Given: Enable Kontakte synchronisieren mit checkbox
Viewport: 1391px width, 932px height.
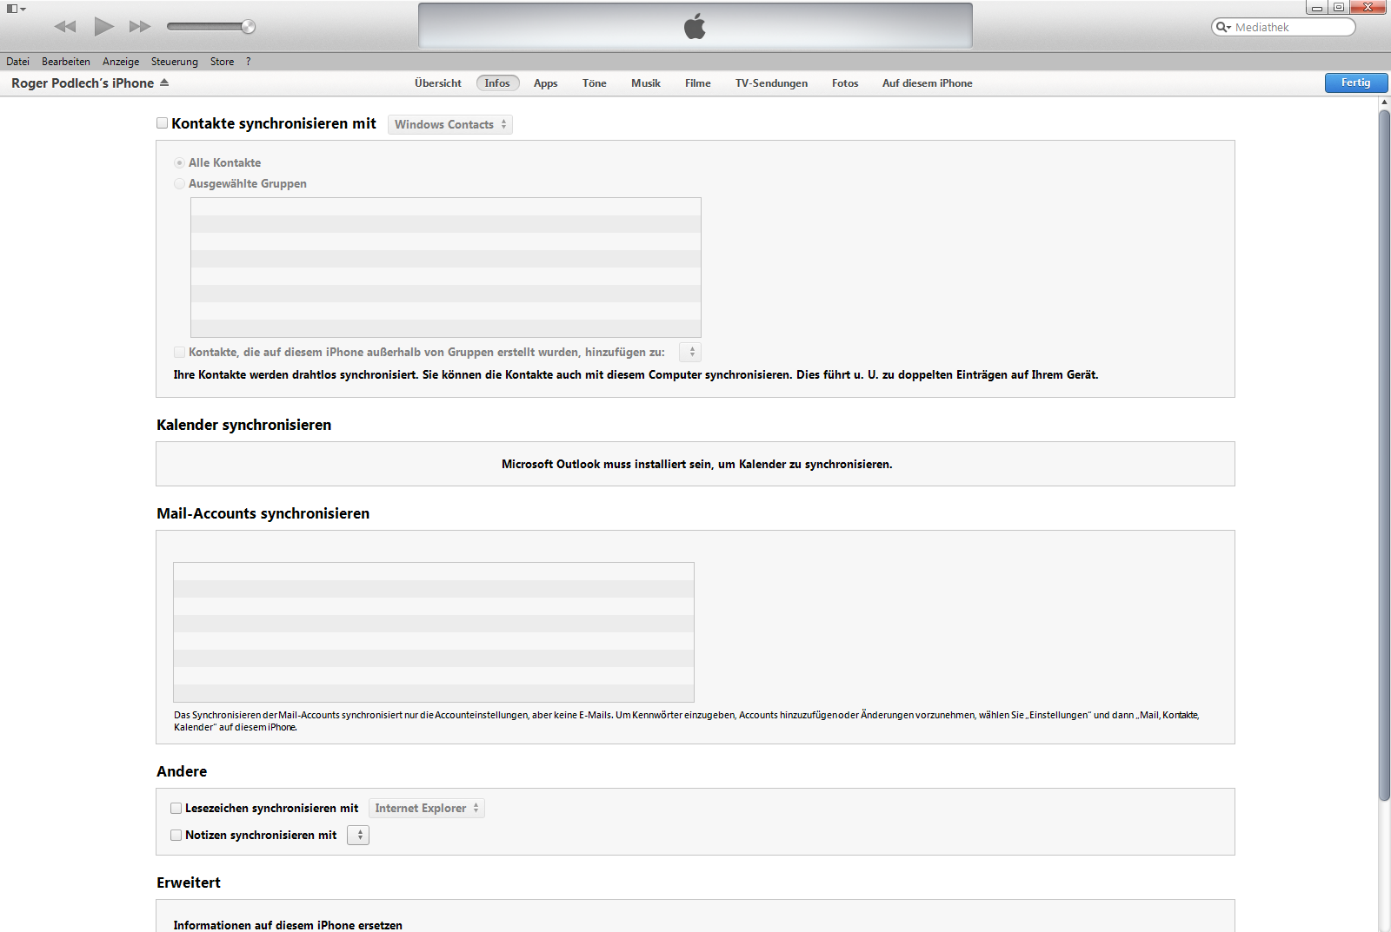Looking at the screenshot, I should pos(162,123).
